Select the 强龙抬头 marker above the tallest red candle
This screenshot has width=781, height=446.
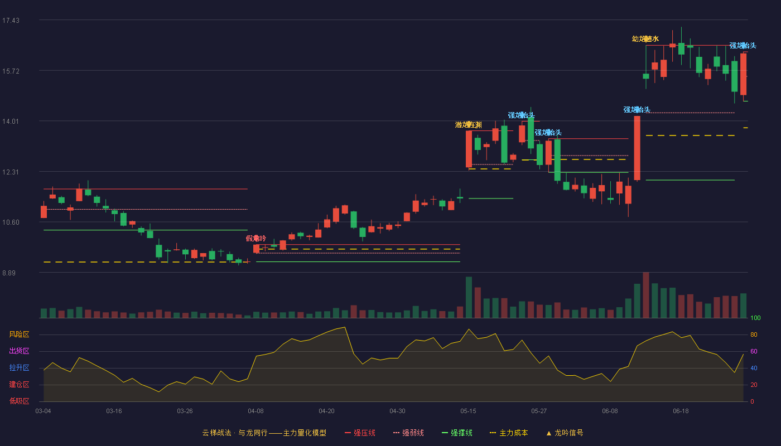(x=637, y=109)
